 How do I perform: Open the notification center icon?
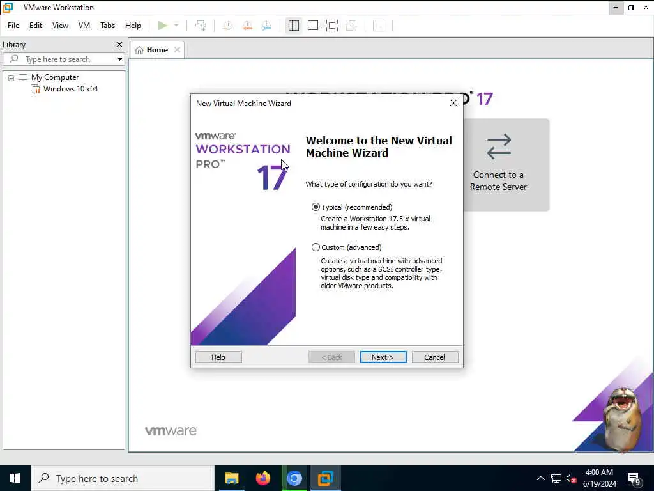coord(634,478)
